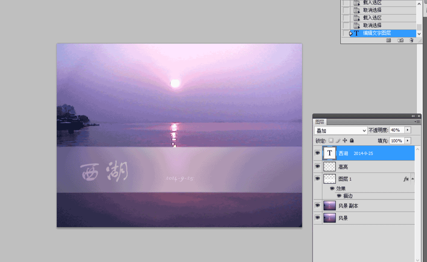Collapse the effects list of 图层 1
427x262 pixels.
412,179
